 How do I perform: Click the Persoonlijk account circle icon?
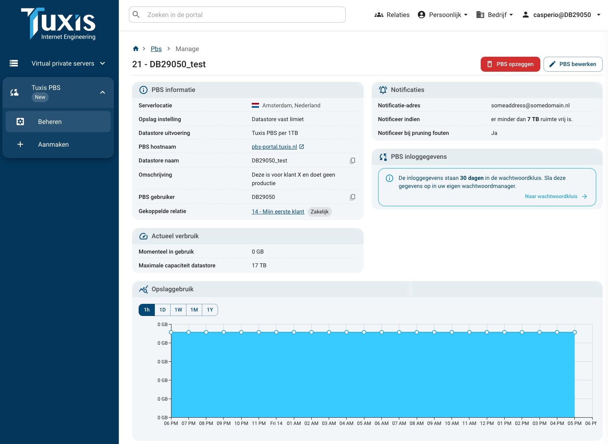tap(422, 15)
